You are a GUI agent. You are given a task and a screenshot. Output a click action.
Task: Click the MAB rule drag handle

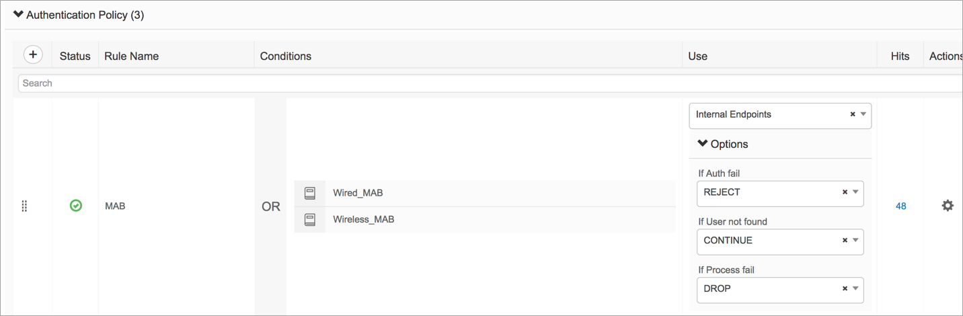click(24, 206)
